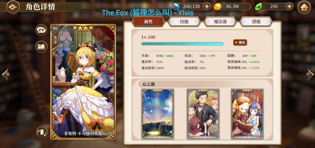Image resolution: width=315 pixels, height=148 pixels.
Task: Play character voice via CV icon
Action: 41,30
